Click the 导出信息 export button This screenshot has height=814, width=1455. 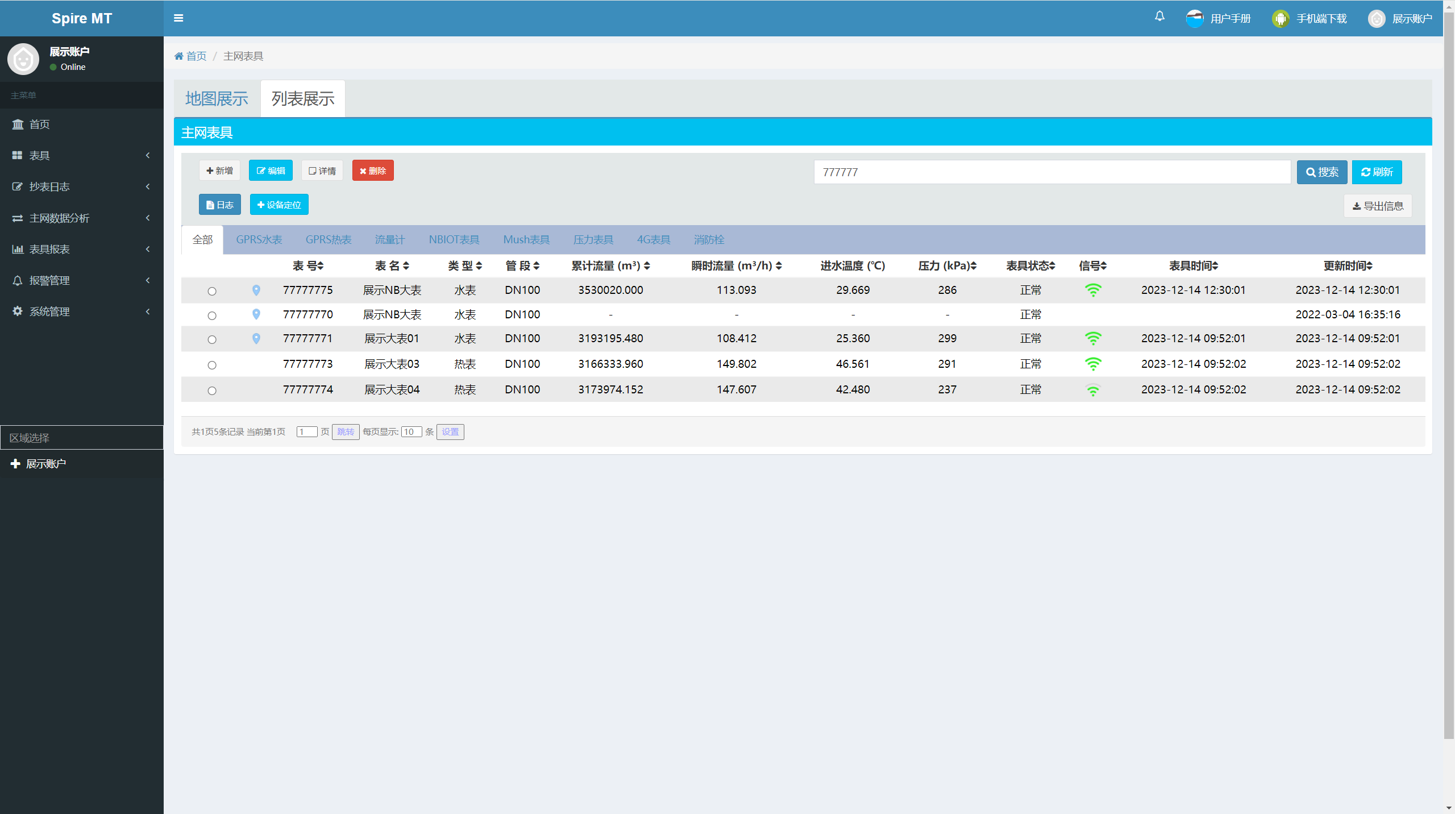[1378, 206]
